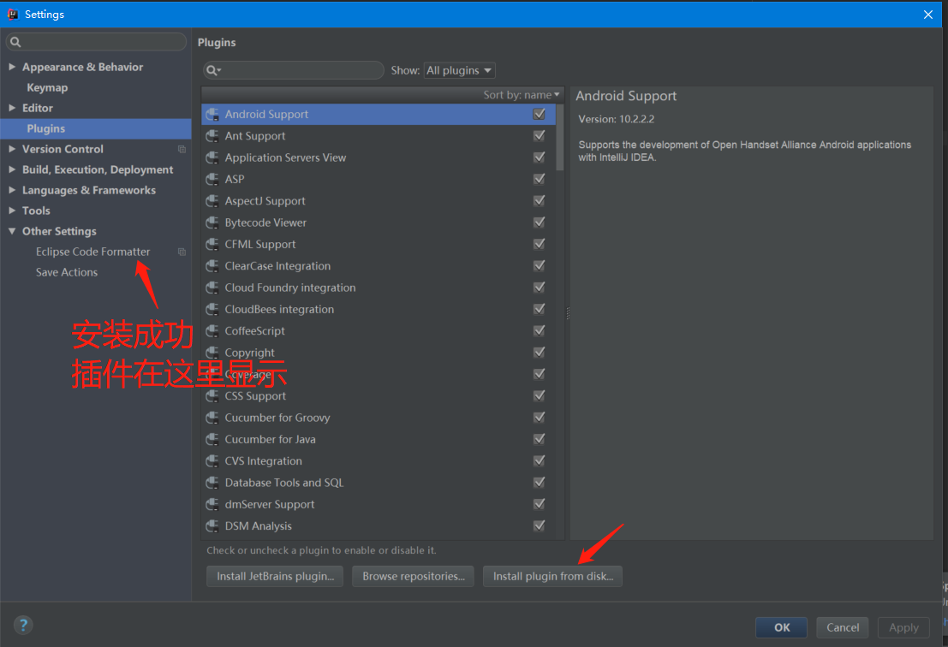Viewport: 948px width, 647px height.
Task: Click the Cancel button
Action: (842, 627)
